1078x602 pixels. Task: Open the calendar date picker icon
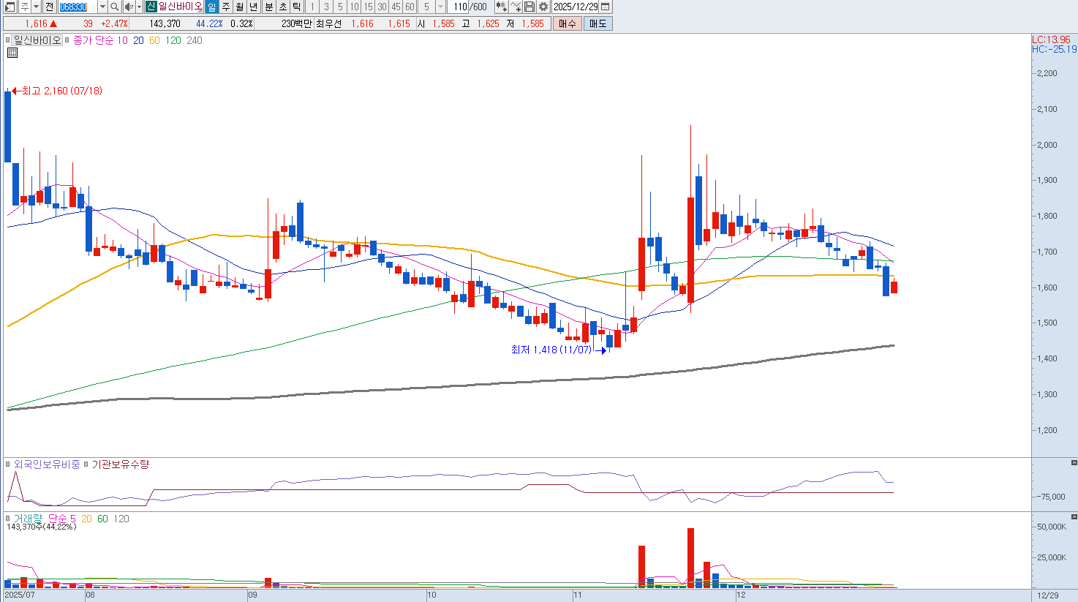coord(605,7)
